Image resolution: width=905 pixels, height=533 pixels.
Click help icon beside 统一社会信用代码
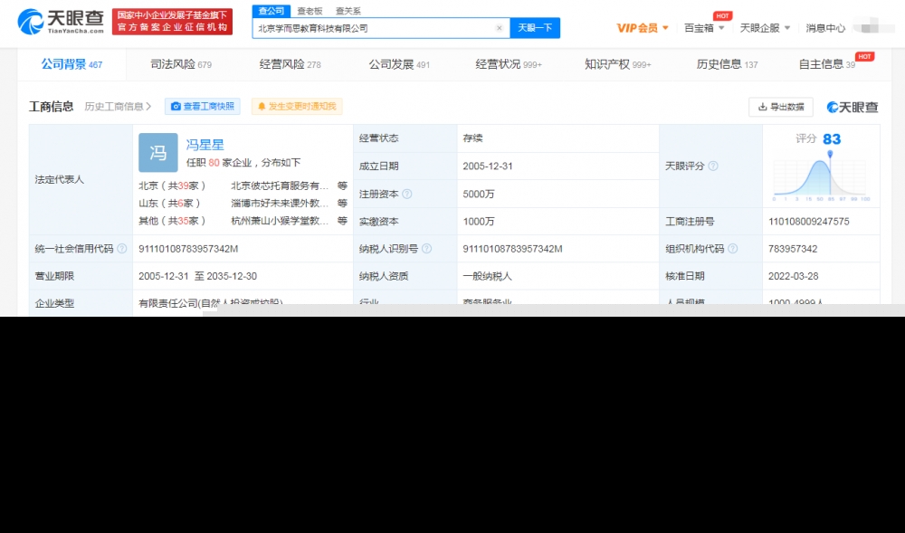tap(122, 249)
